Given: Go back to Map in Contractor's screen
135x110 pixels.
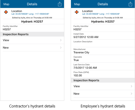Looking at the screenshot, I should [6, 4].
